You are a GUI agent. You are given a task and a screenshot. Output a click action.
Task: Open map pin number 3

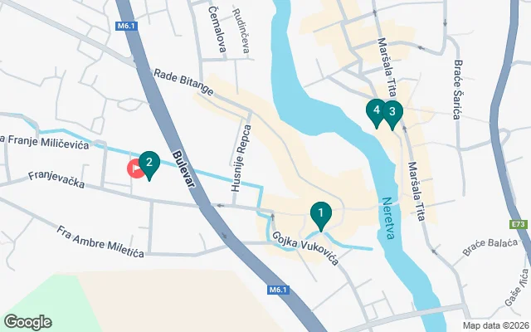pyautogui.click(x=392, y=115)
